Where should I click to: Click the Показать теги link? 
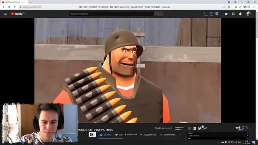pyautogui.click(x=131, y=135)
